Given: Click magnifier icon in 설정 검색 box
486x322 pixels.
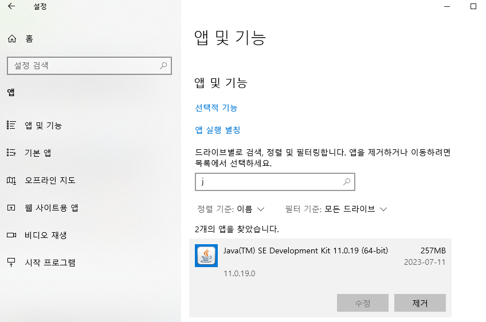Looking at the screenshot, I should tap(163, 66).
